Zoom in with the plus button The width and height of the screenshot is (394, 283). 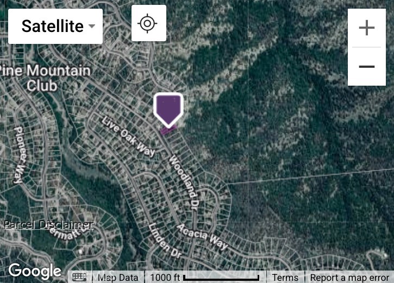367,28
